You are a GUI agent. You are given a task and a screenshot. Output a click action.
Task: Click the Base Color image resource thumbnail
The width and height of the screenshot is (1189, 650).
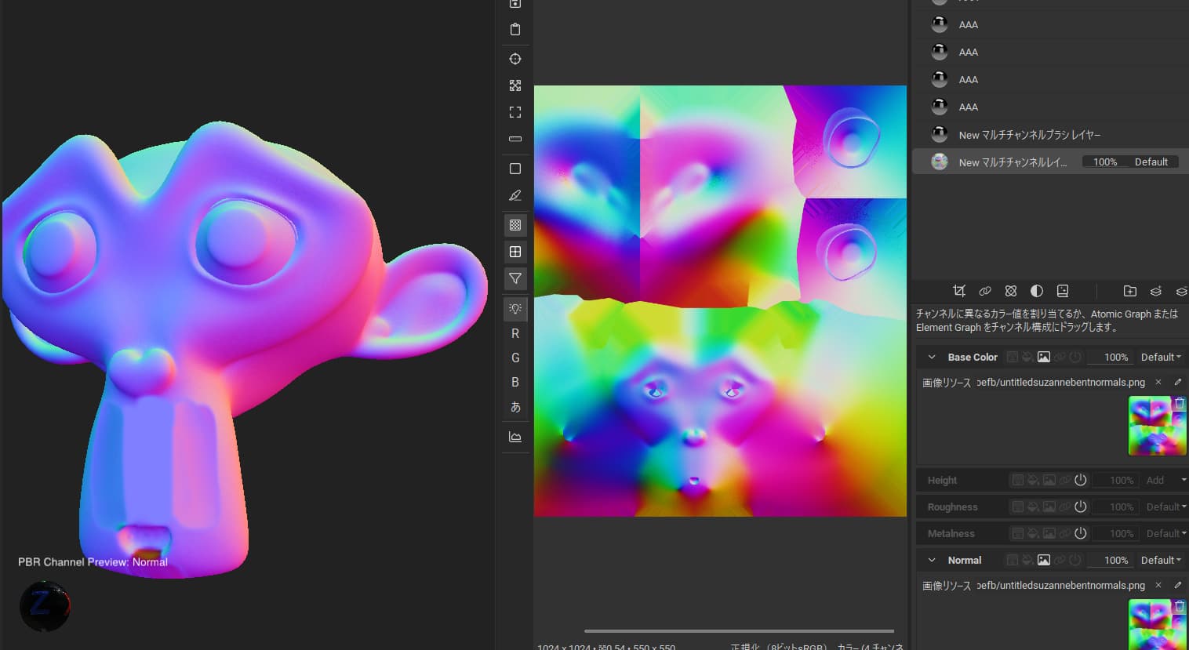click(x=1156, y=426)
